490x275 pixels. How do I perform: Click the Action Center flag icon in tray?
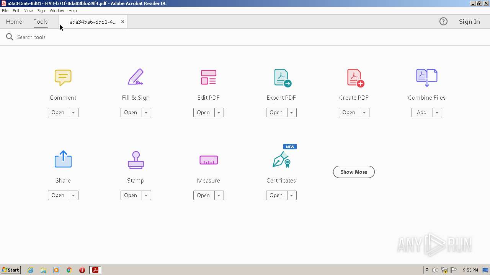454,270
